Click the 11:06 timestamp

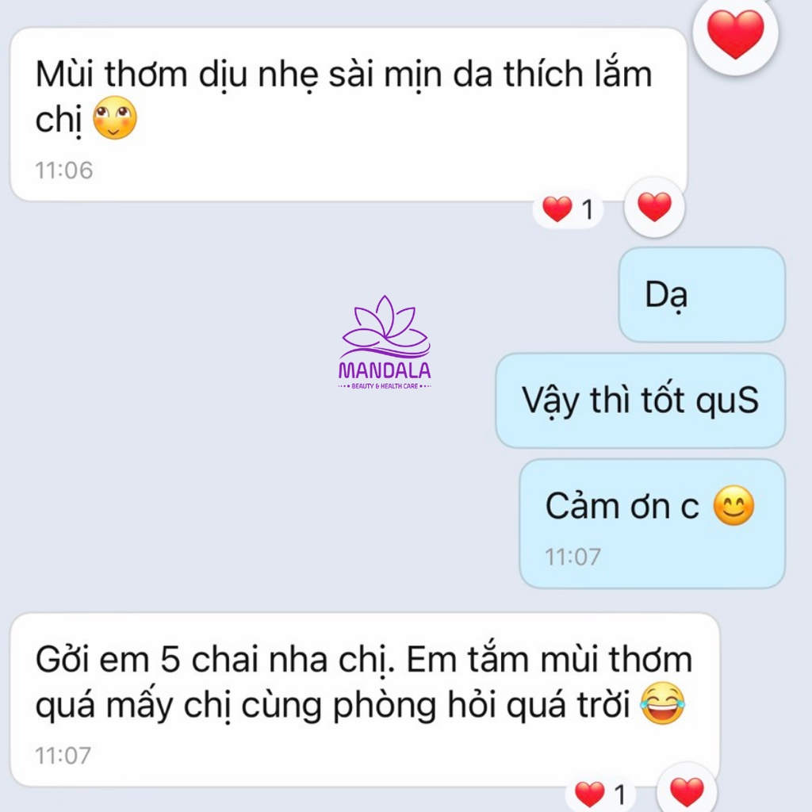[63, 170]
